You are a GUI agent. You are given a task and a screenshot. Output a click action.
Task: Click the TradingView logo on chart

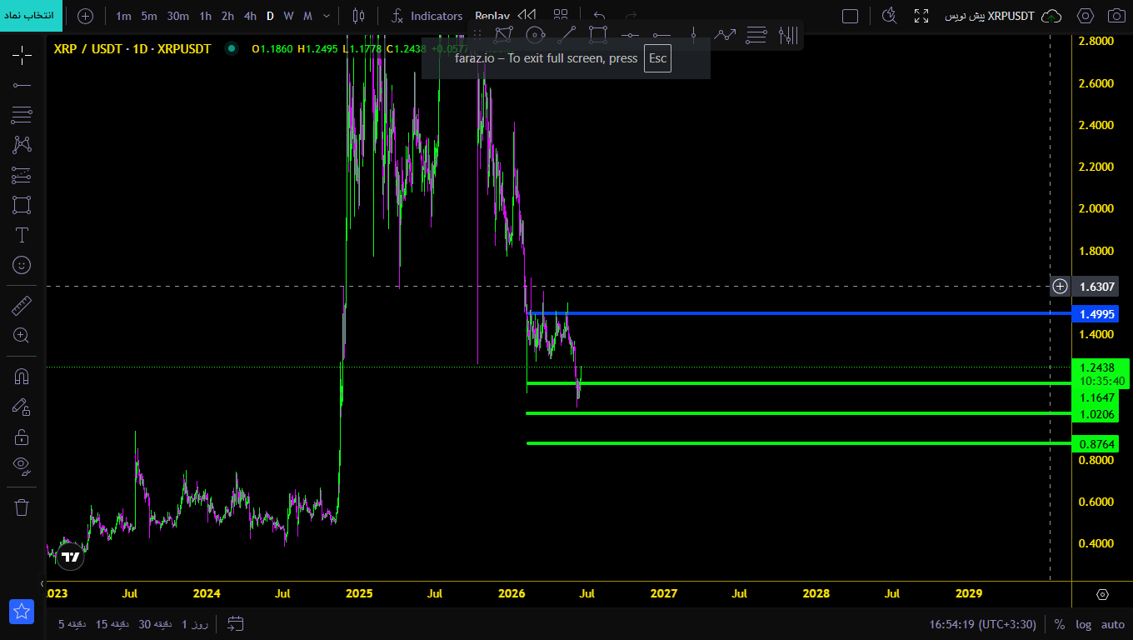point(71,557)
